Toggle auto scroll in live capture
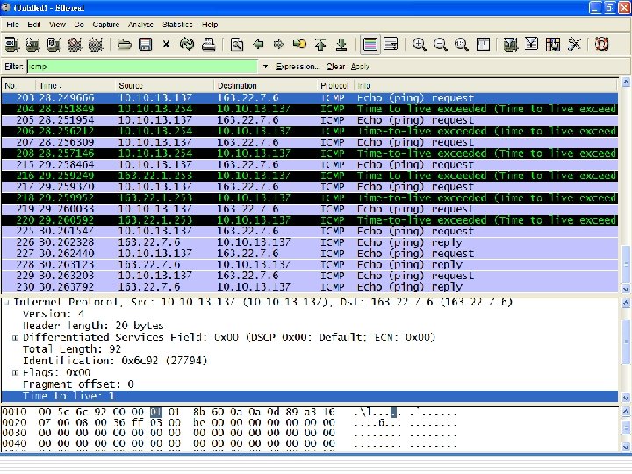 pos(391,44)
